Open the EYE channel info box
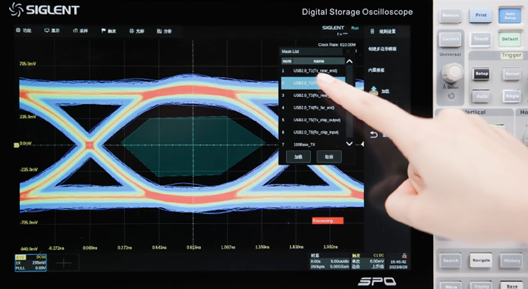 point(30,263)
